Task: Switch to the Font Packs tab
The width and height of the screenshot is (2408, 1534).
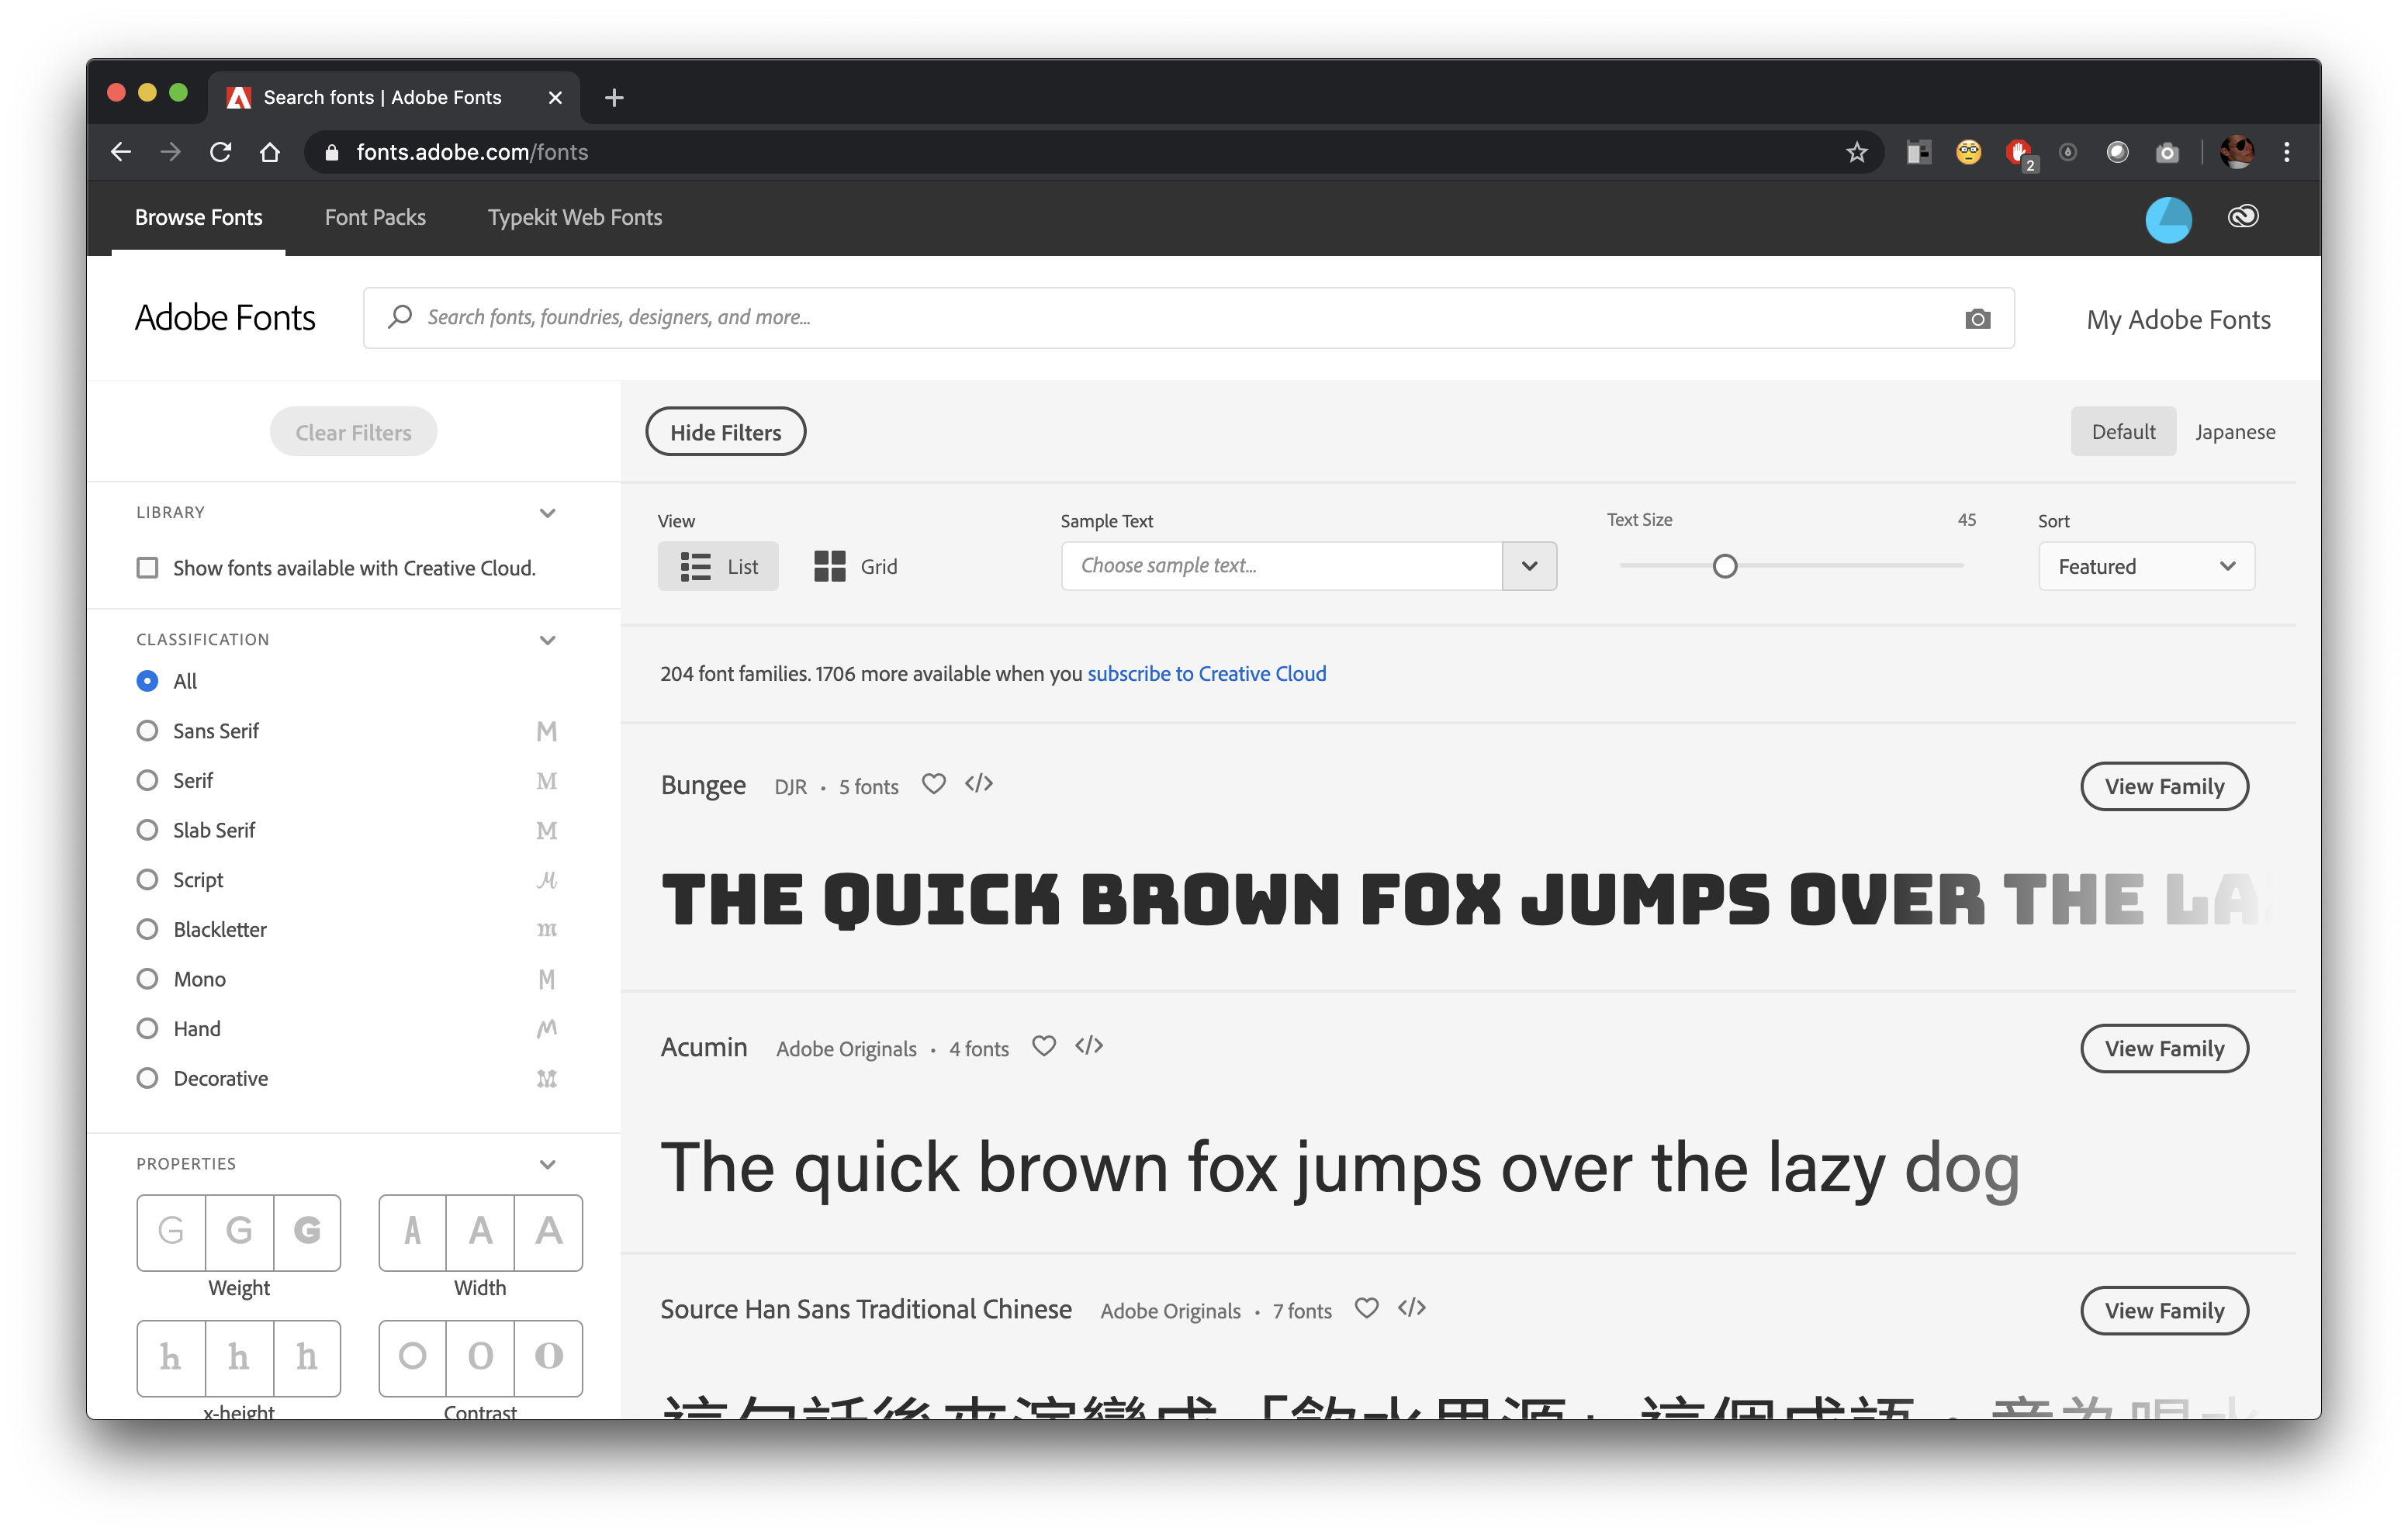Action: pyautogui.click(x=375, y=217)
